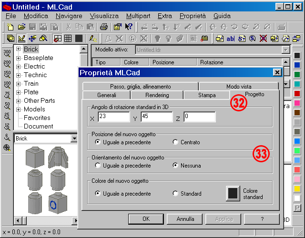Switch to the Generali tab
Viewport: 305px width, 238px height.
107,95
